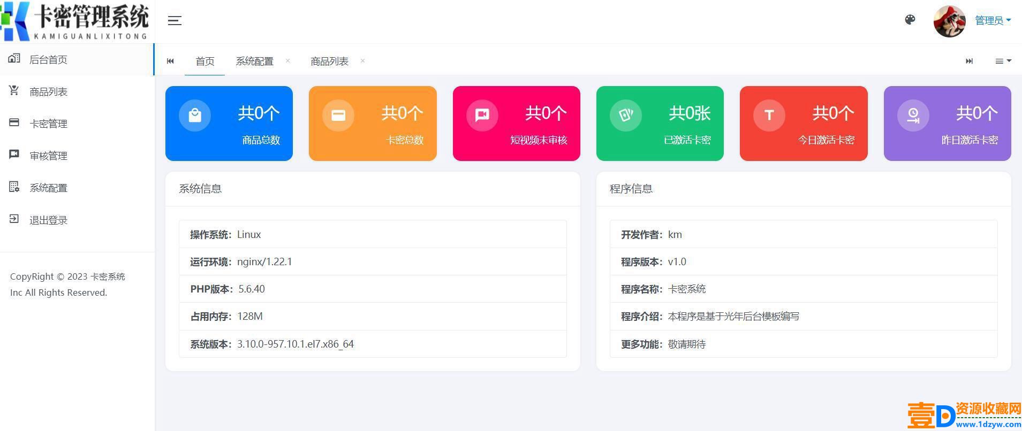
Task: Click settings grid icon beside 系统配置
Action: [14, 187]
